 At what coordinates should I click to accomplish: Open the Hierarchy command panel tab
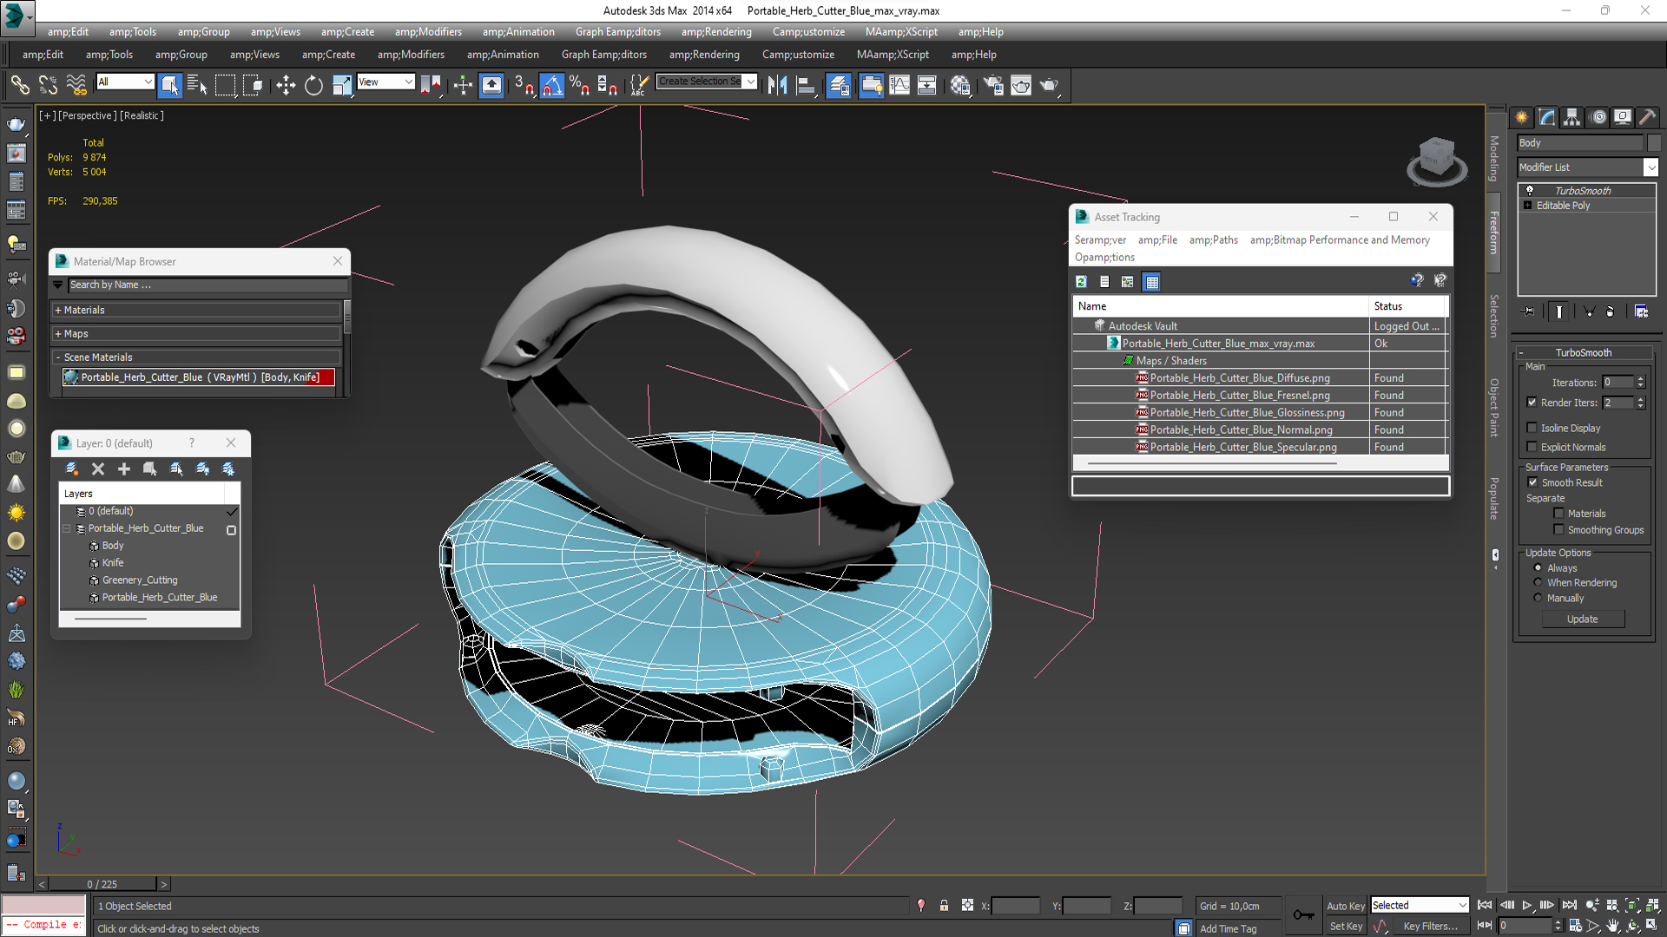point(1571,117)
